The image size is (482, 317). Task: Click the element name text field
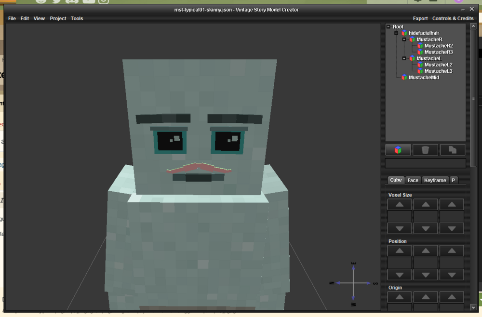click(425, 163)
